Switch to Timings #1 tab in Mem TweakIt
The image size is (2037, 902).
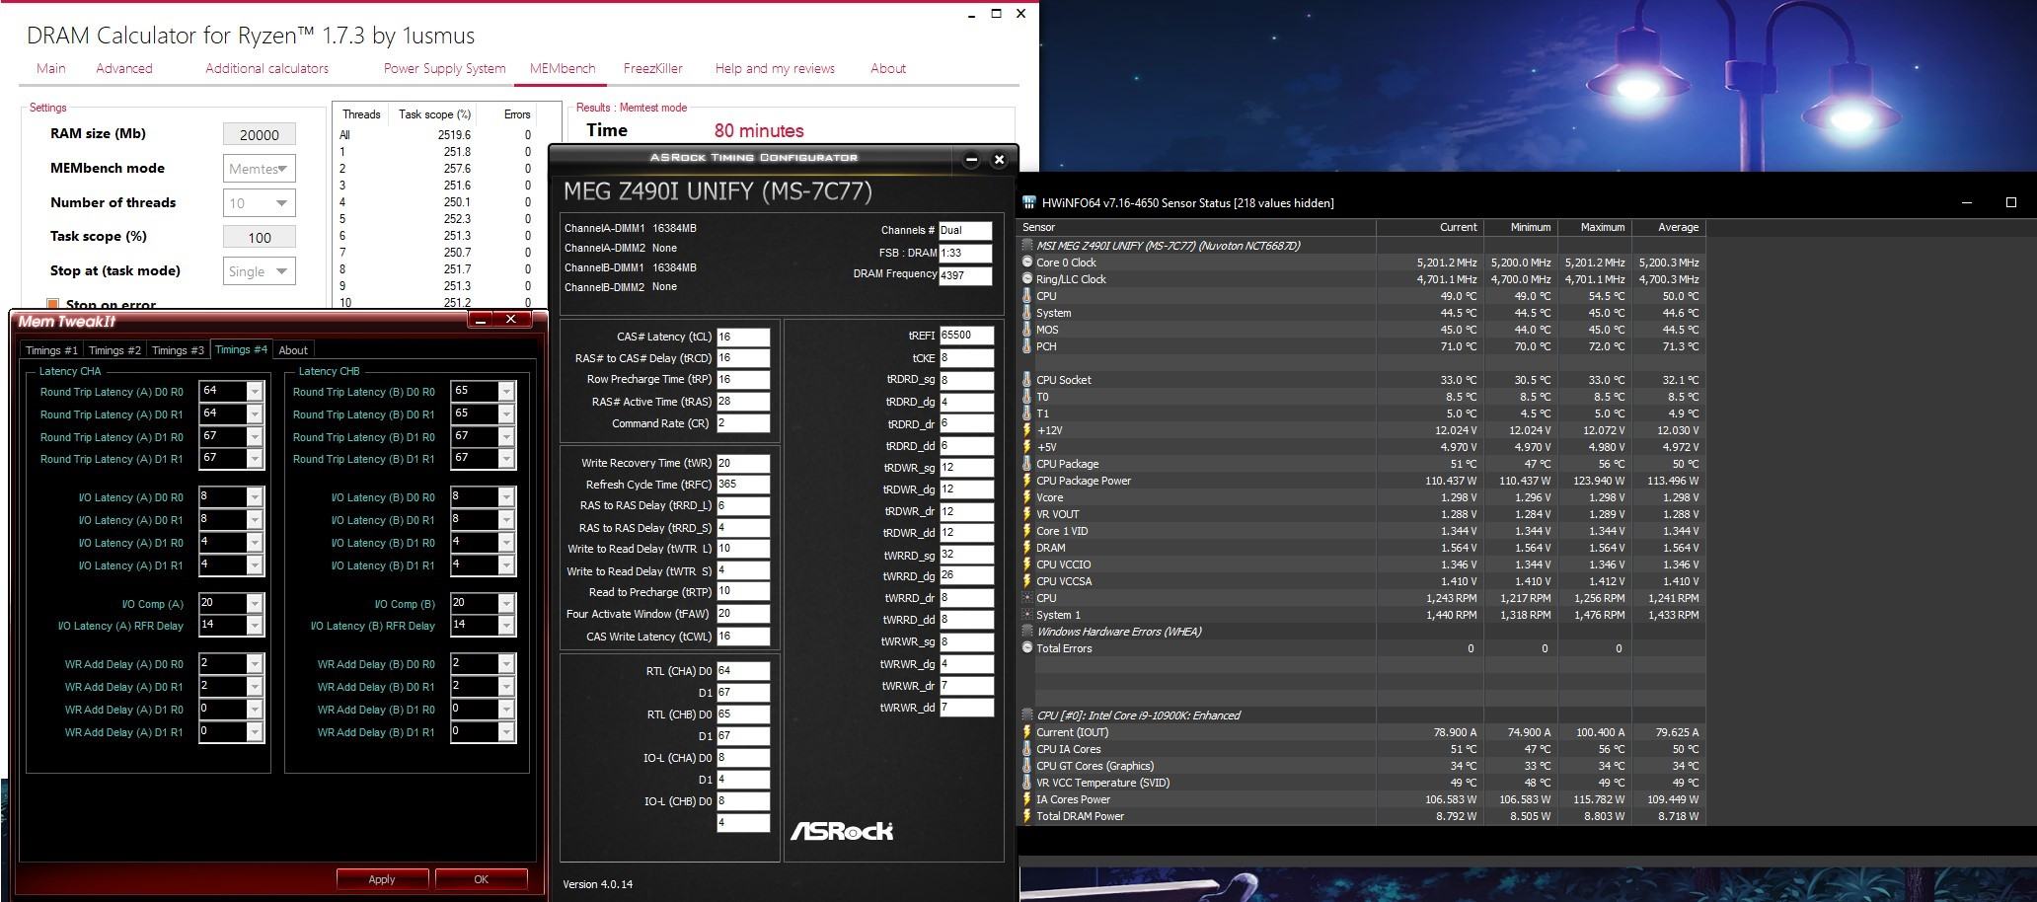tap(51, 350)
